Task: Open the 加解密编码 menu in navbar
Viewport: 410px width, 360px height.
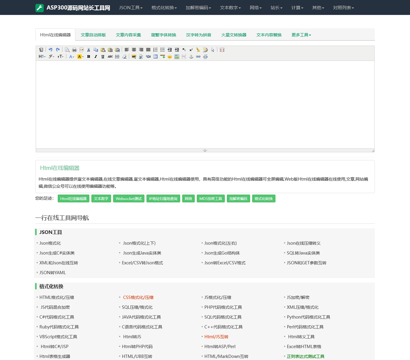Action: (x=198, y=8)
